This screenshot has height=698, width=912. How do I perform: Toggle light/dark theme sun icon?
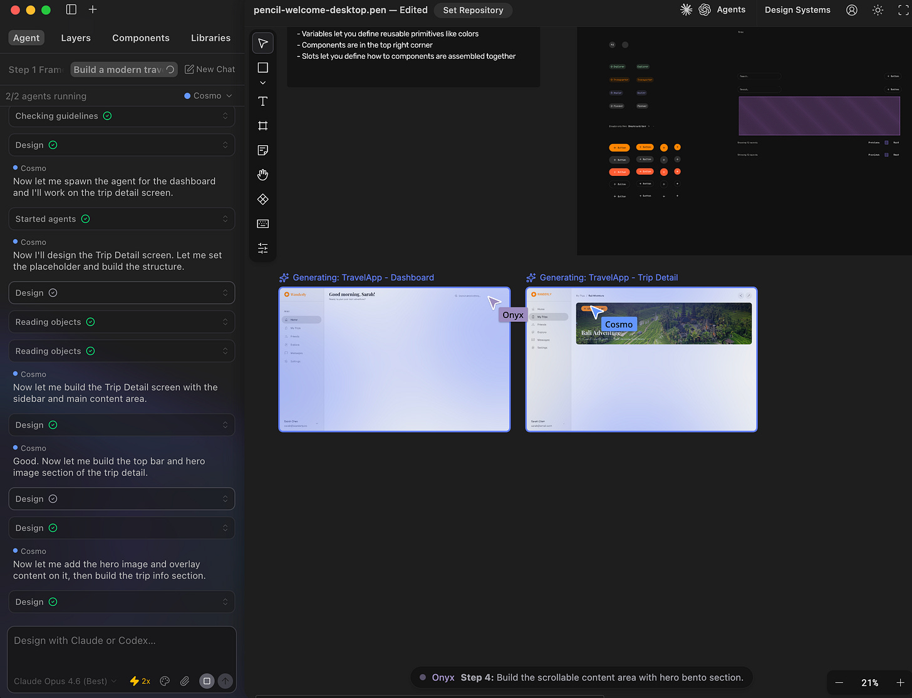pos(878,9)
